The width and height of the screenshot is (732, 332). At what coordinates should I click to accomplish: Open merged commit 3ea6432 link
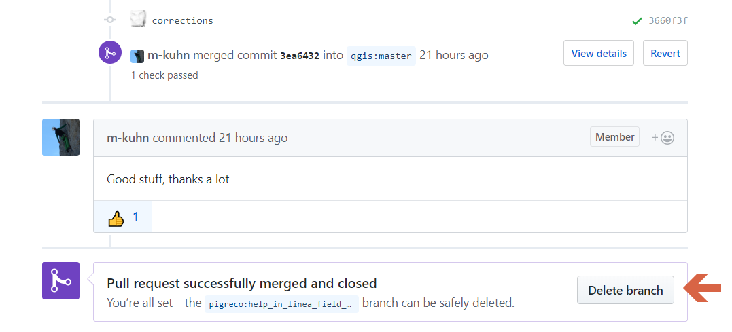pyautogui.click(x=300, y=56)
